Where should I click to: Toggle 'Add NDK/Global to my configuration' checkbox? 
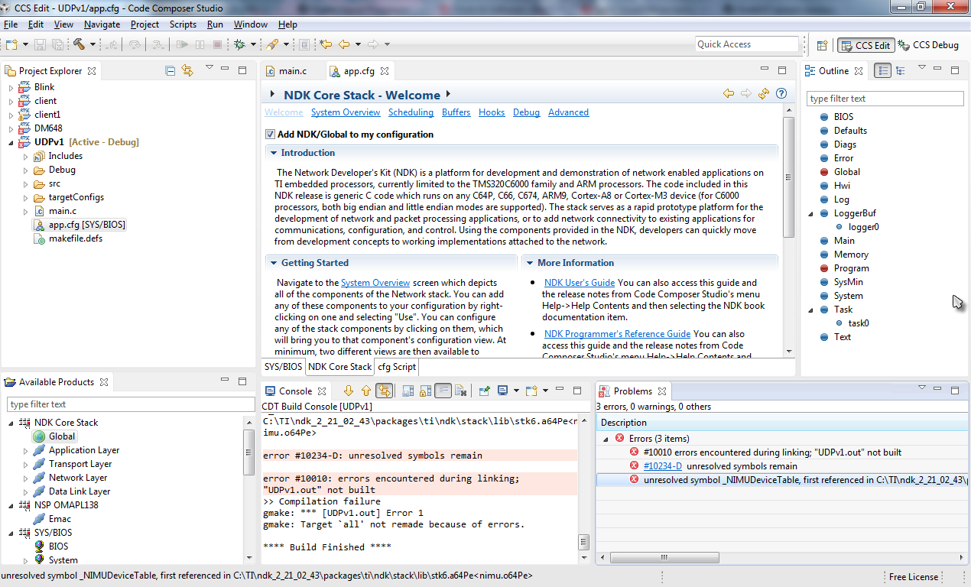pos(270,135)
